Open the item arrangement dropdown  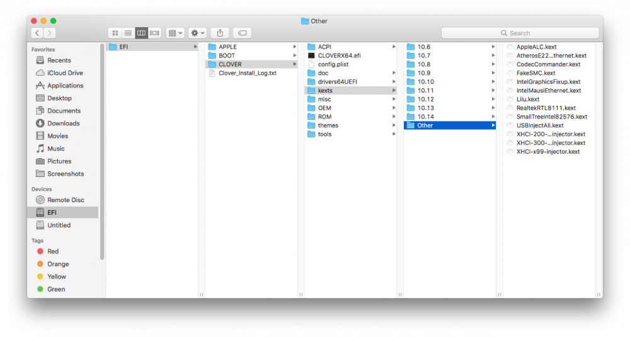(x=175, y=33)
